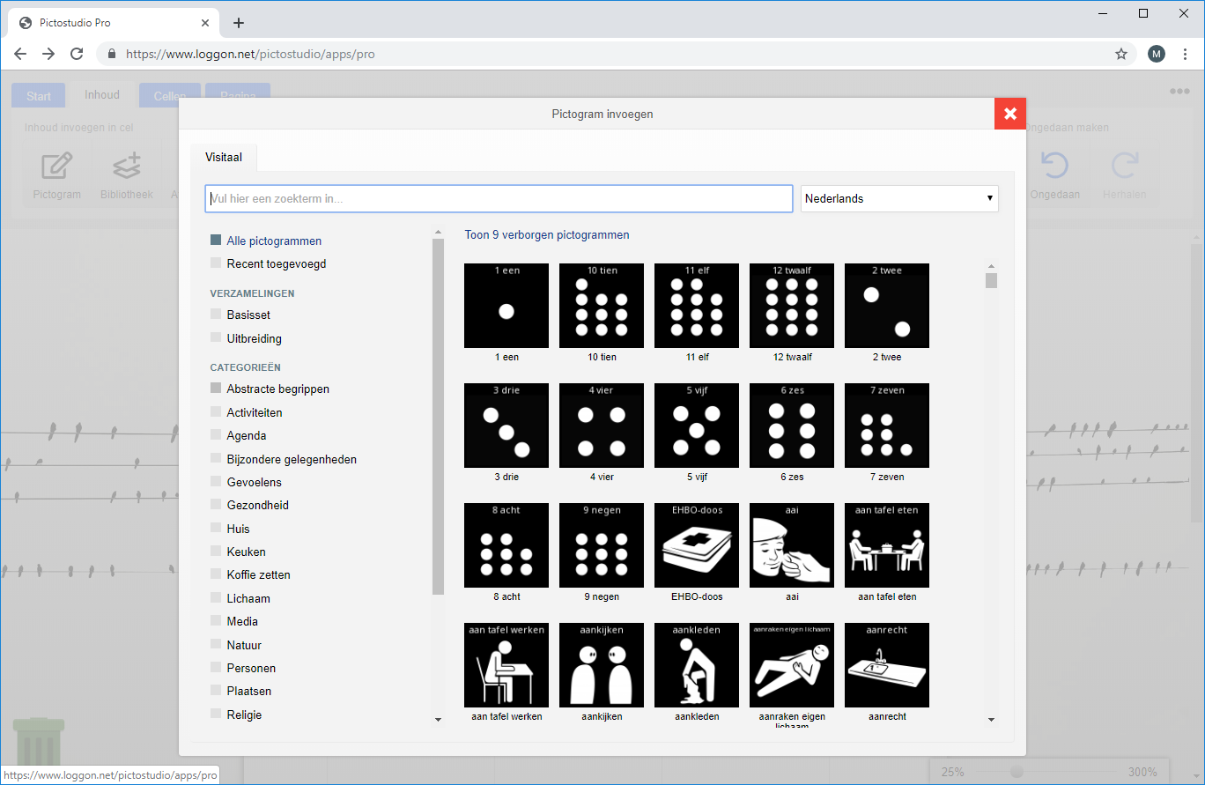Viewport: 1205px width, 785px height.
Task: Click the pictogram search term field
Action: pyautogui.click(x=499, y=199)
